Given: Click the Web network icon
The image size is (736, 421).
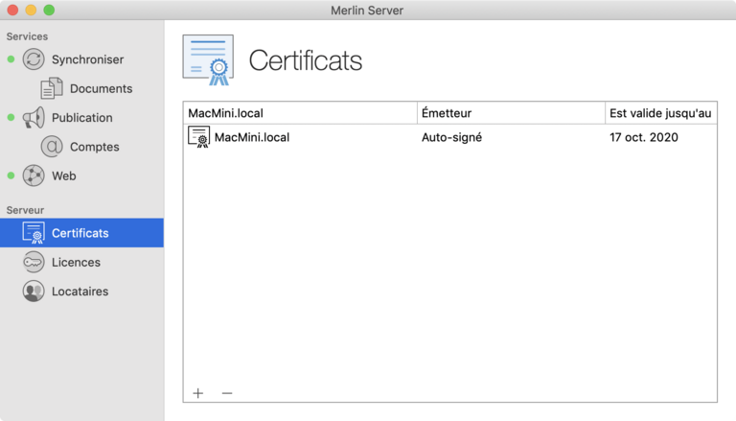Looking at the screenshot, I should point(34,175).
